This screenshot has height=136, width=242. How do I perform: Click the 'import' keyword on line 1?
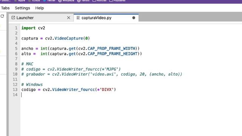(x=28, y=28)
